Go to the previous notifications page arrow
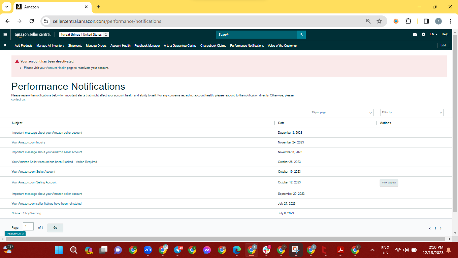 [x=430, y=228]
